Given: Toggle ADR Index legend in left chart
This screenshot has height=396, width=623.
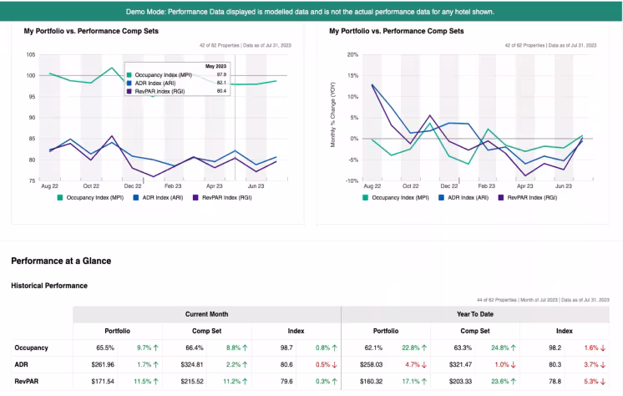Looking at the screenshot, I should tap(158, 198).
